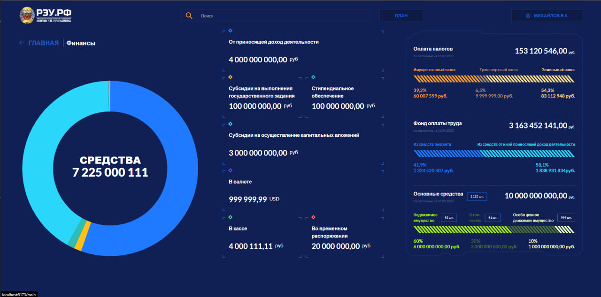Open the Михайлов В.К. account button
Screen dimensions: 601x297
[547, 15]
